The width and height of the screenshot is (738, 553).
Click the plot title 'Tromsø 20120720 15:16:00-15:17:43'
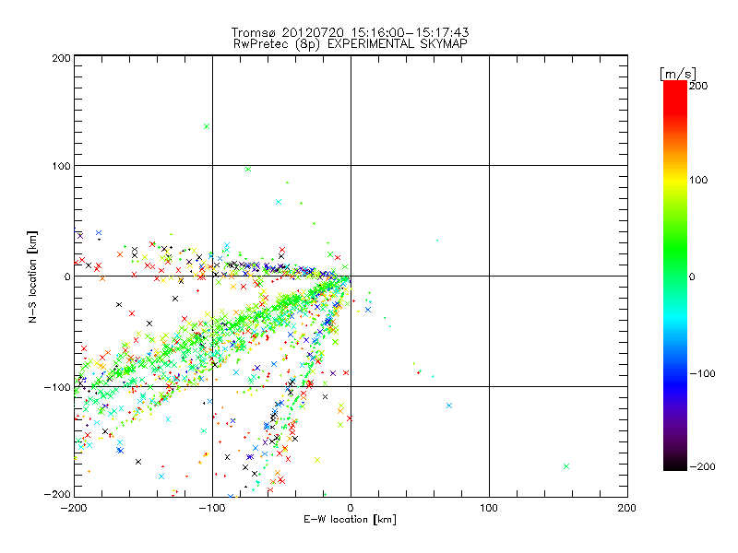pyautogui.click(x=350, y=32)
